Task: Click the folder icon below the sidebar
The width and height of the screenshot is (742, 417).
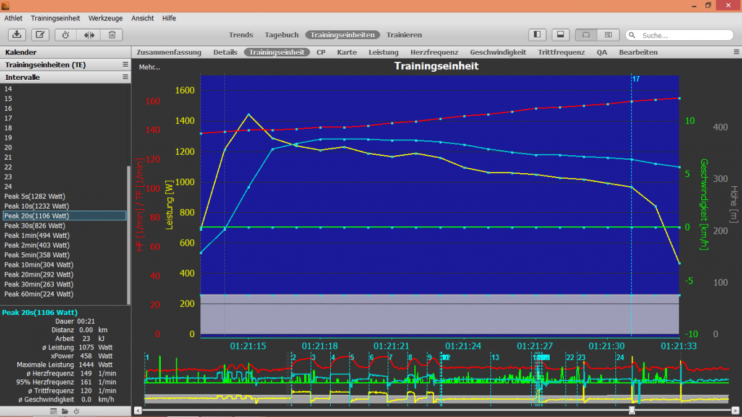Action: 65,411
